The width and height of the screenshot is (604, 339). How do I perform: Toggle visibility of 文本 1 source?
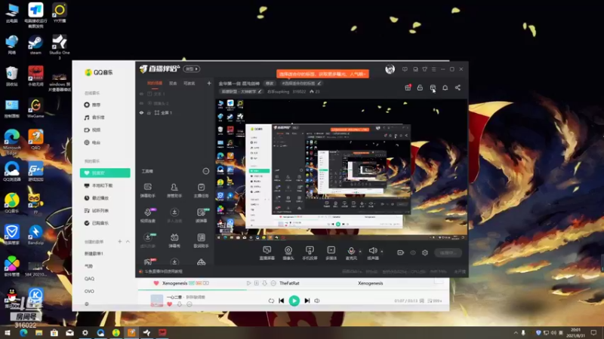(141, 93)
